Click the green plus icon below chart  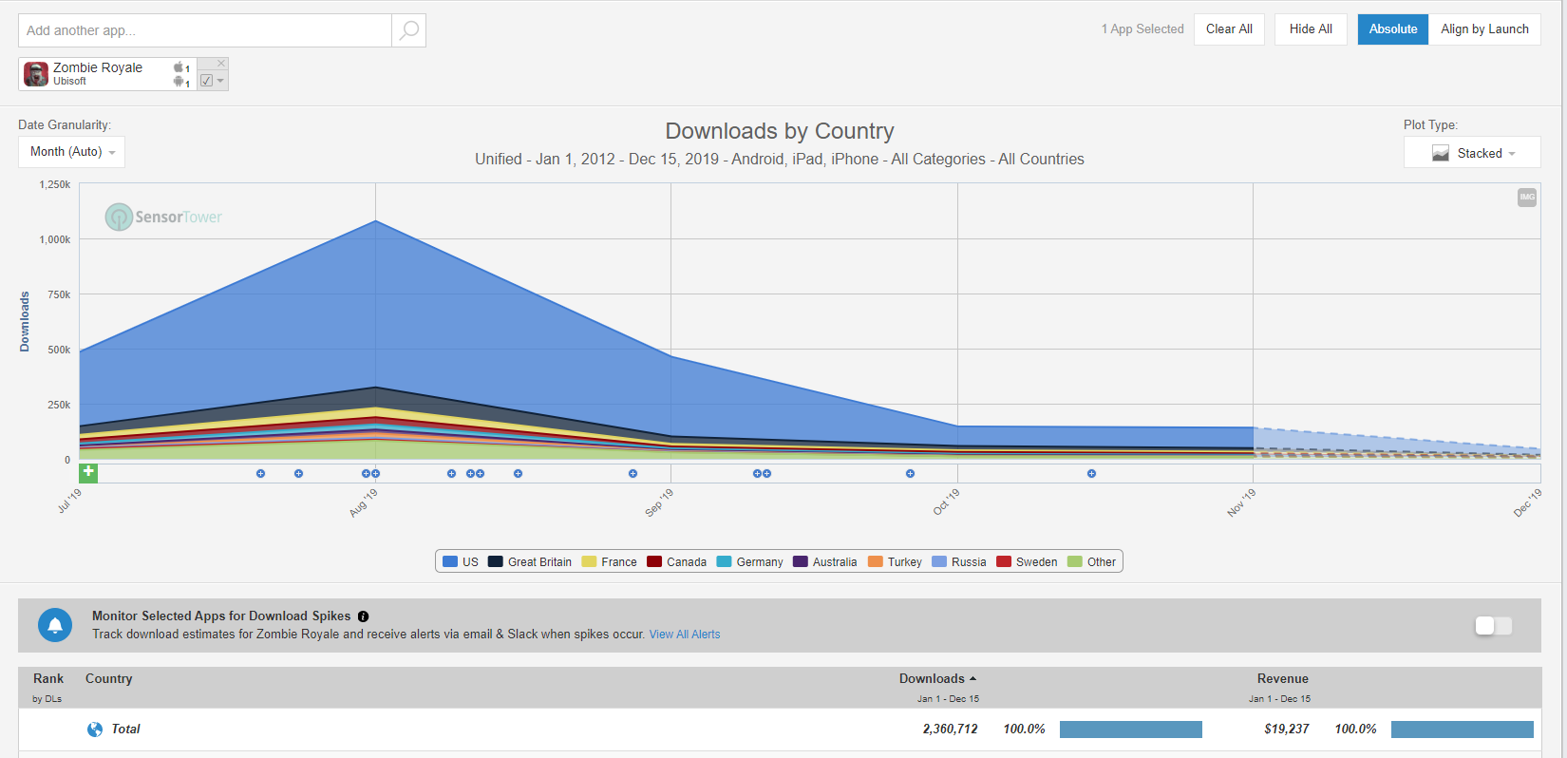pyautogui.click(x=88, y=472)
